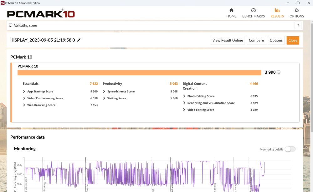The height and width of the screenshot is (192, 313).
Task: Click the pencil icon to rename result
Action: coord(79,40)
